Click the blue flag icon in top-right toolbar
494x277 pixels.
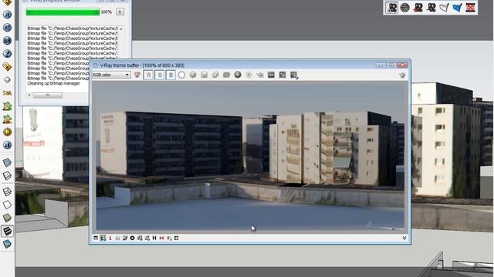point(457,8)
